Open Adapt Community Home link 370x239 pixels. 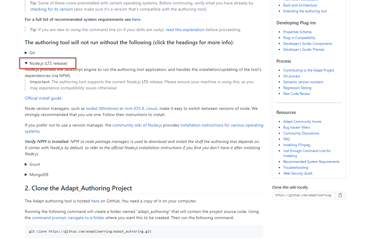click(x=302, y=122)
